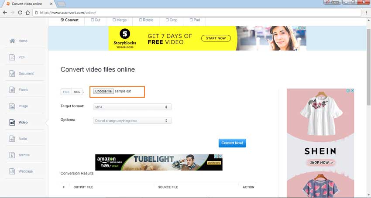Open the Webpage converter icon
This screenshot has width=371, height=198.
pos(12,171)
